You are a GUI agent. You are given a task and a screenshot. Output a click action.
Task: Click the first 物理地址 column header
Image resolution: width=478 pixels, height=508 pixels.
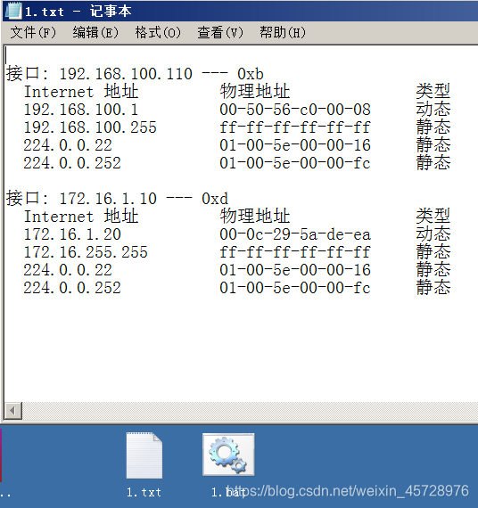coord(255,92)
